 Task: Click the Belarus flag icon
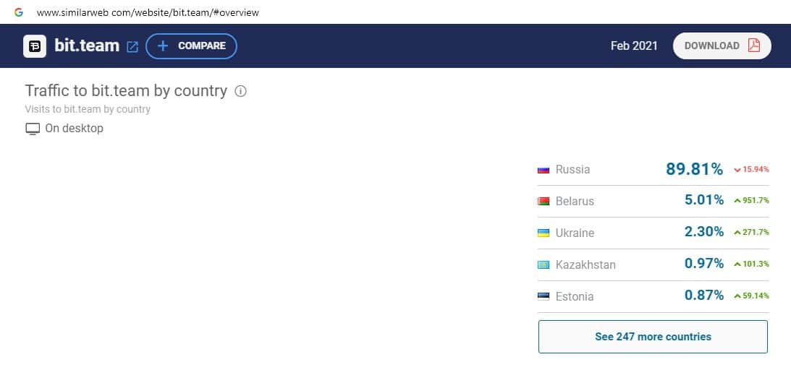click(x=543, y=201)
